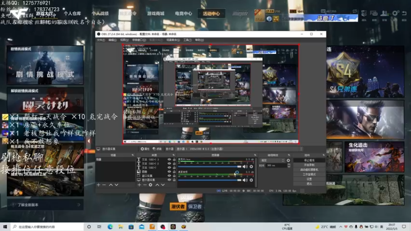This screenshot has width=411, height=231.
Task: Mute the 麦克风/Aux speaker icon
Action: [245, 166]
